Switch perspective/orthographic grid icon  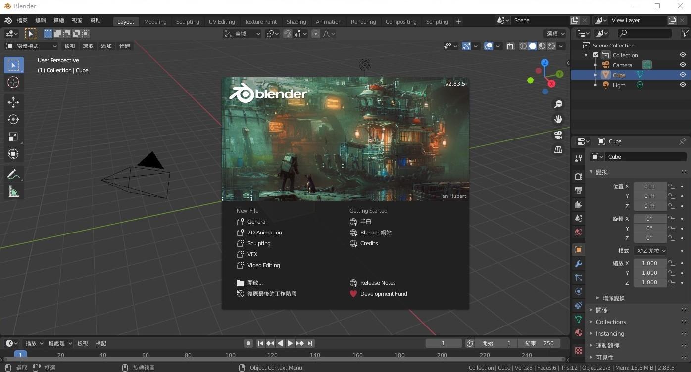click(558, 149)
